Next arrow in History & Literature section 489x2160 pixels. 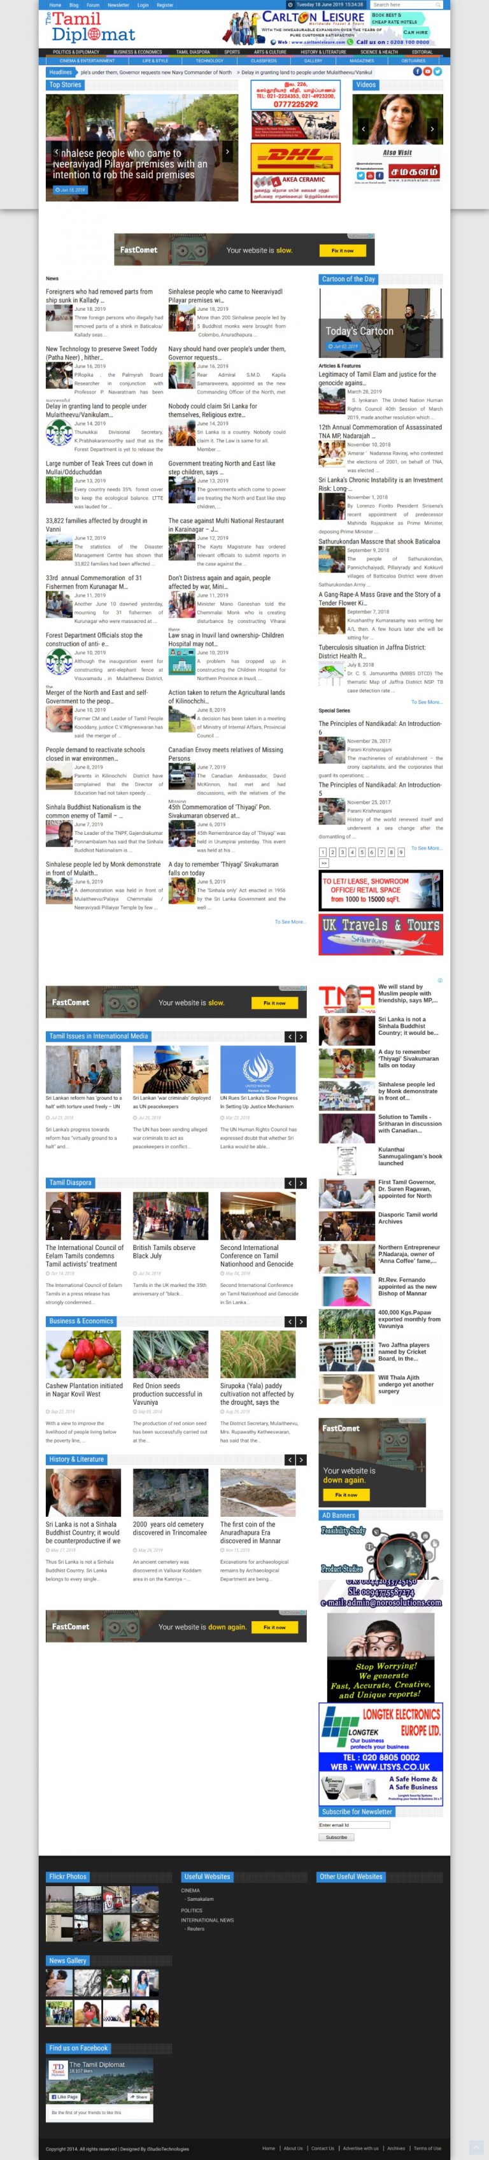301,1460
